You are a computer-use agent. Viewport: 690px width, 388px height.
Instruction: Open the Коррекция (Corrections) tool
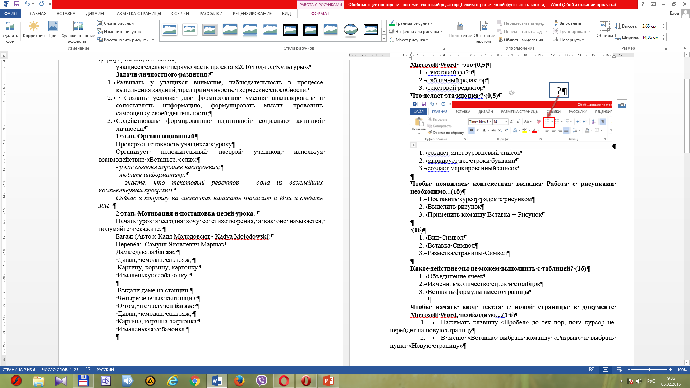[34, 32]
